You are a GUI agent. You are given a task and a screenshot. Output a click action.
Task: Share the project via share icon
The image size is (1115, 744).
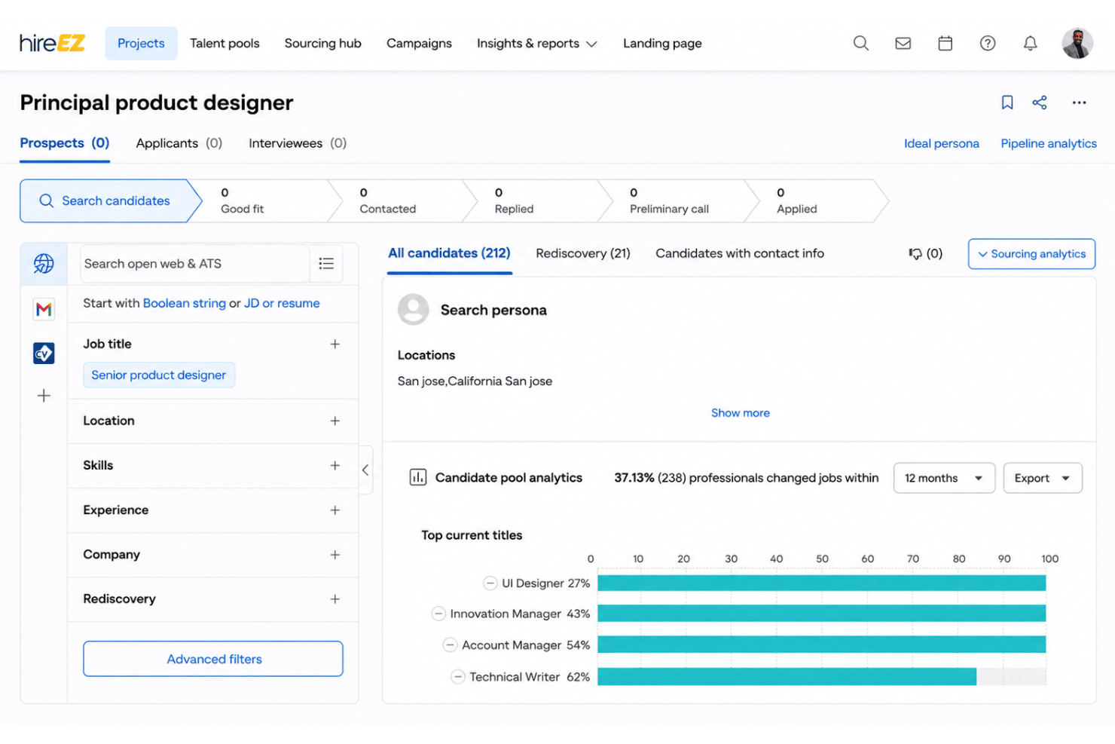pyautogui.click(x=1040, y=103)
